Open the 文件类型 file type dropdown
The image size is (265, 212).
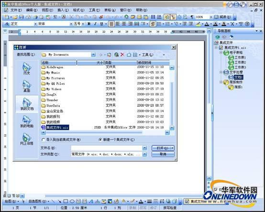pos(144,154)
